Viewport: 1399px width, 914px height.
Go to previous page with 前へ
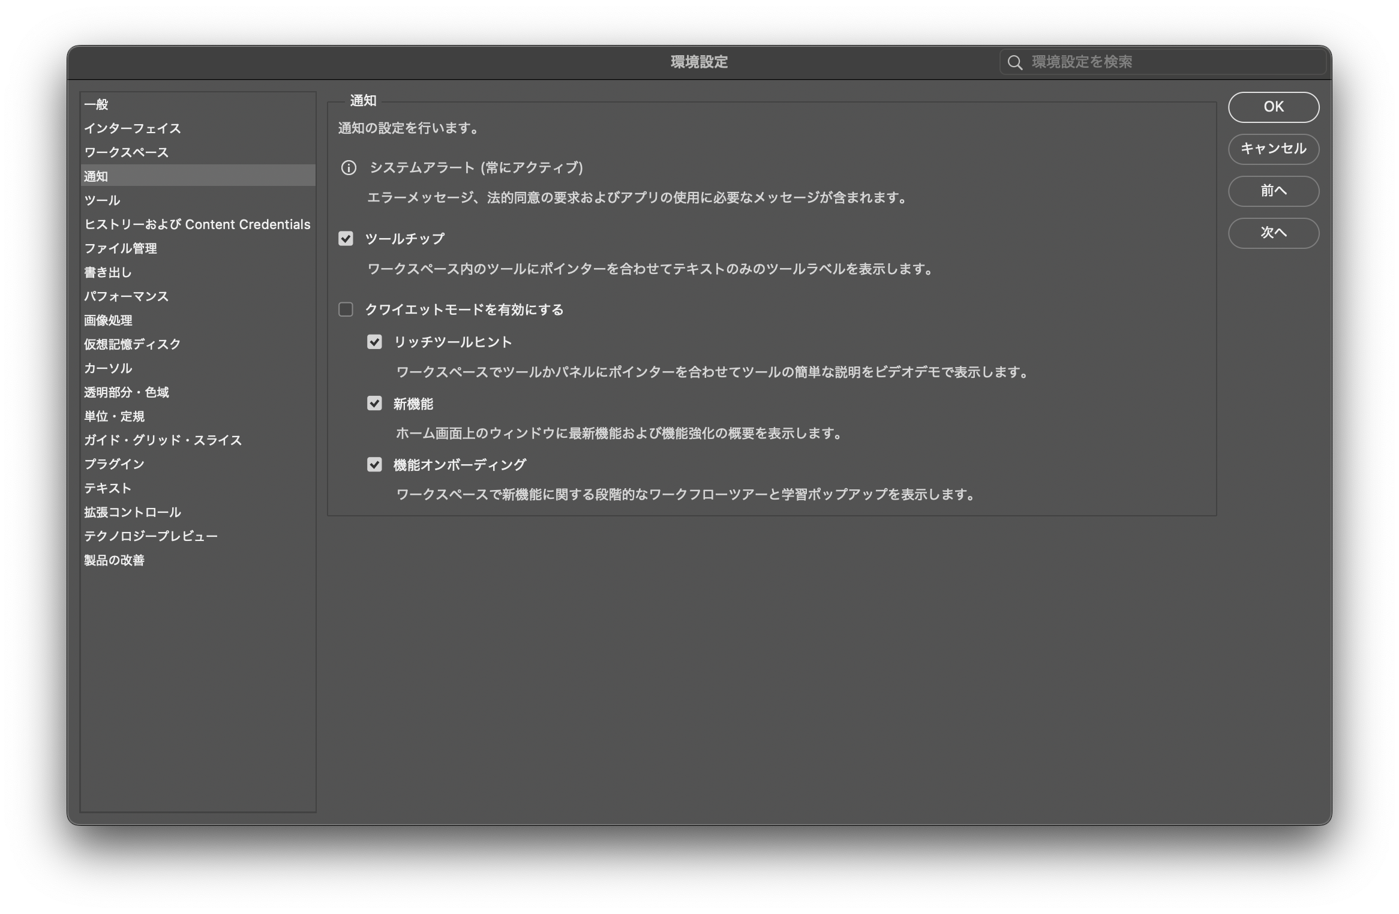(1273, 191)
